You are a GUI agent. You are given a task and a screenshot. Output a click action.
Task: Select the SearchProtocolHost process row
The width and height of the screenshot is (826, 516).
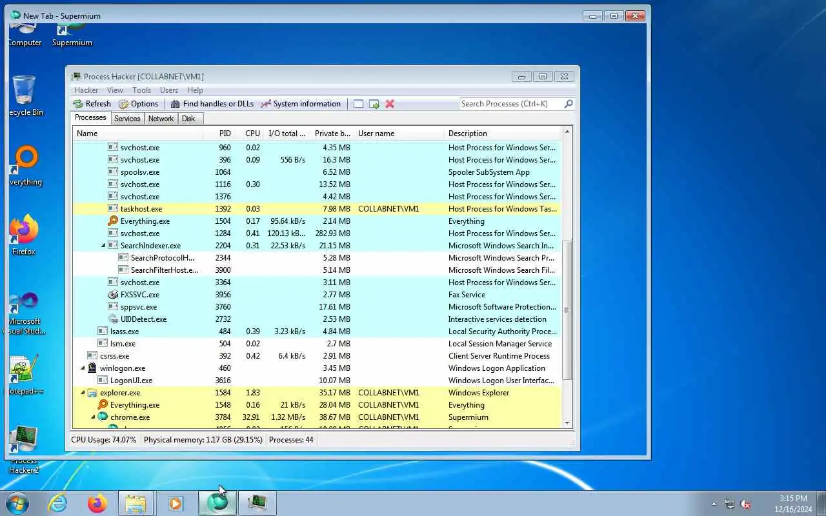(x=317, y=258)
